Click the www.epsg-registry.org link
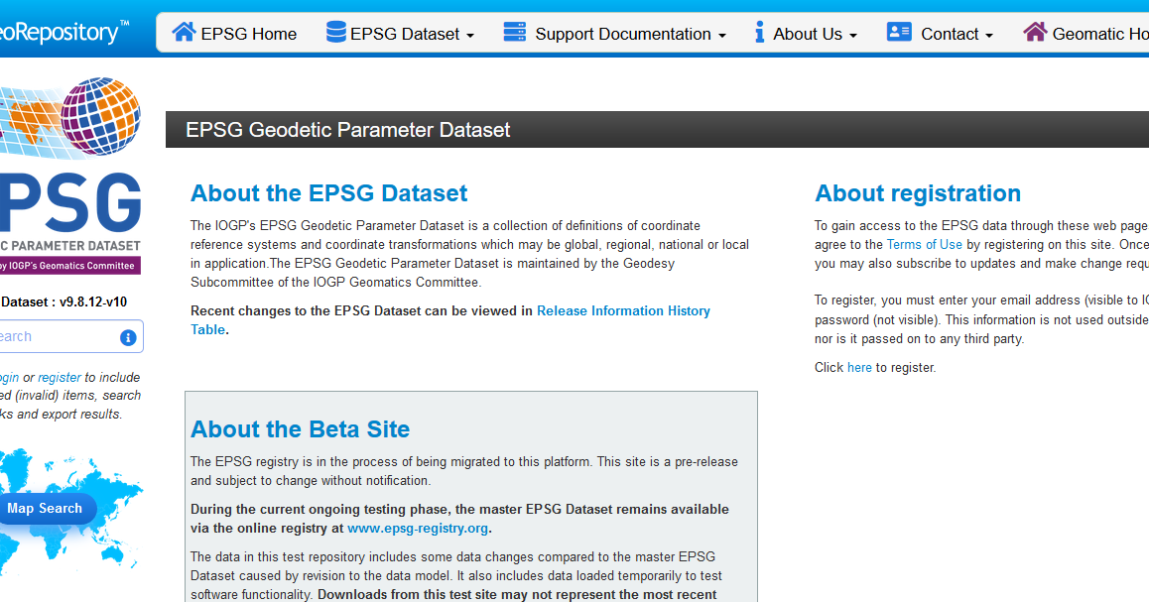1149x603 pixels. pos(417,528)
